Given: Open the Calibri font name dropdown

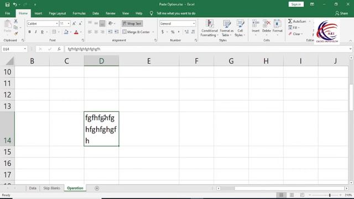Looking at the screenshot, I should (57, 23).
